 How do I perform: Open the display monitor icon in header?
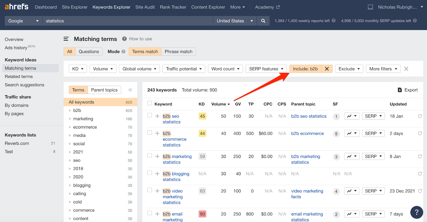[370, 7]
